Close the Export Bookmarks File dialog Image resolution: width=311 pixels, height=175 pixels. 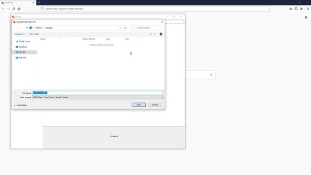(x=162, y=22)
